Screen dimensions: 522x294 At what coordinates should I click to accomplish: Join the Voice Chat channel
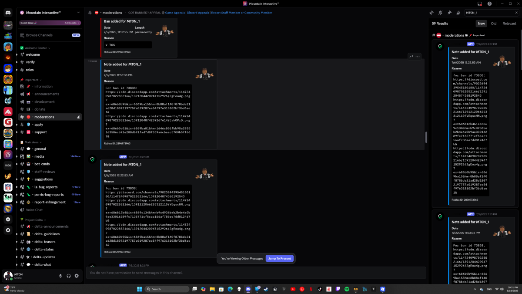[50, 210]
